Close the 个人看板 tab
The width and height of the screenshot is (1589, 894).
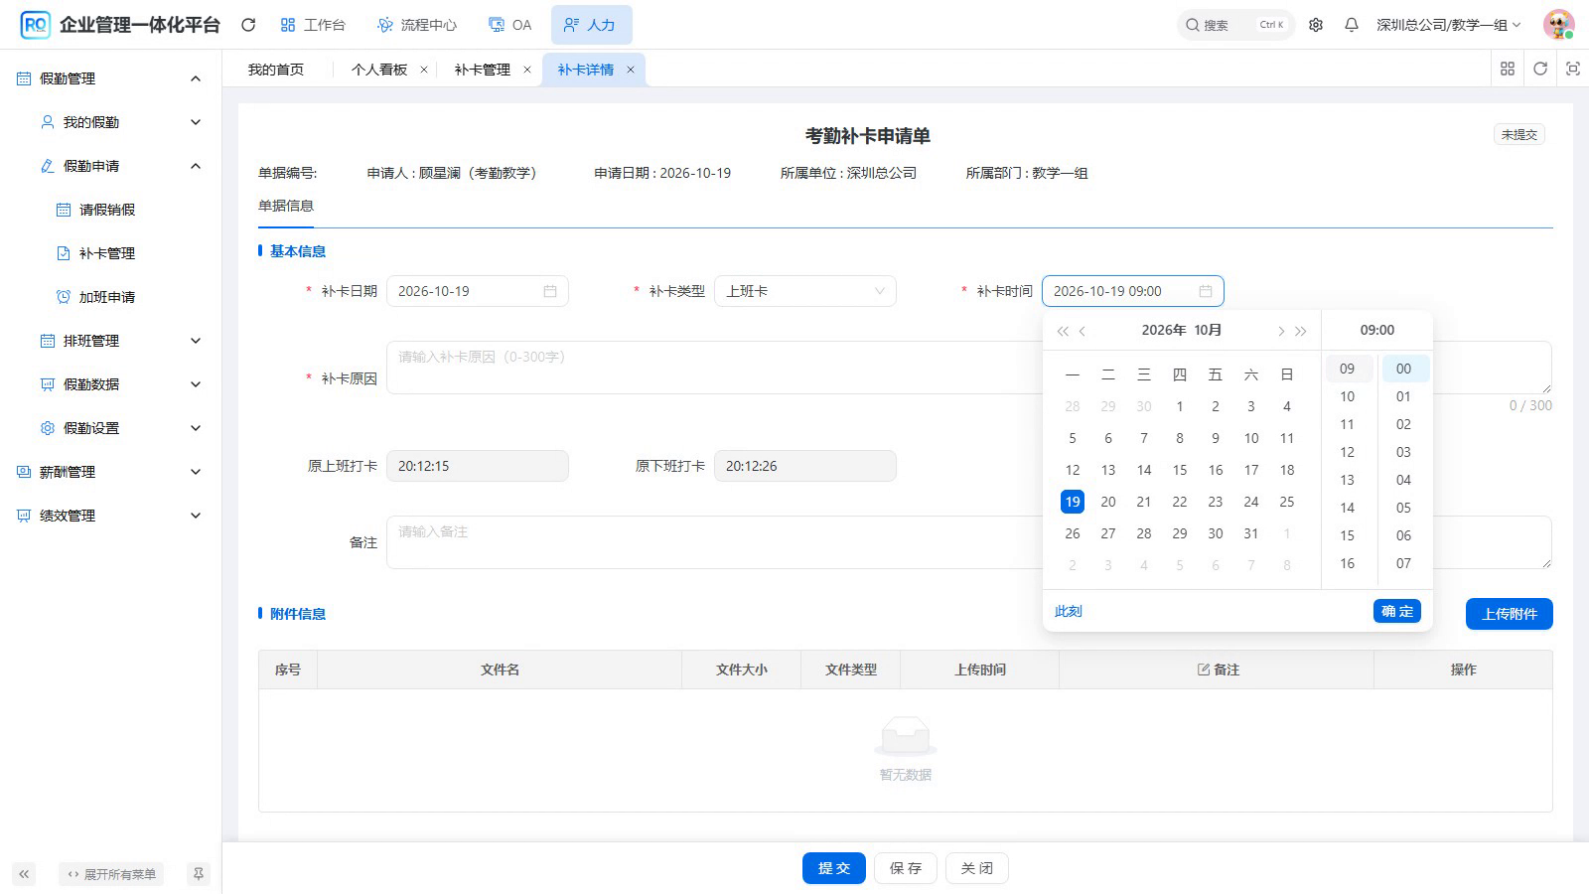tap(424, 70)
